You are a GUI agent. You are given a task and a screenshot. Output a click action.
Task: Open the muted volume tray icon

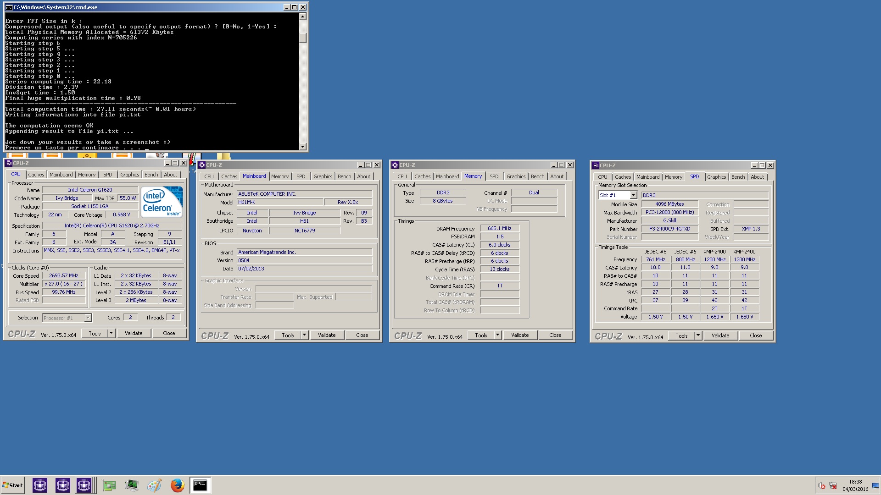[x=822, y=486]
